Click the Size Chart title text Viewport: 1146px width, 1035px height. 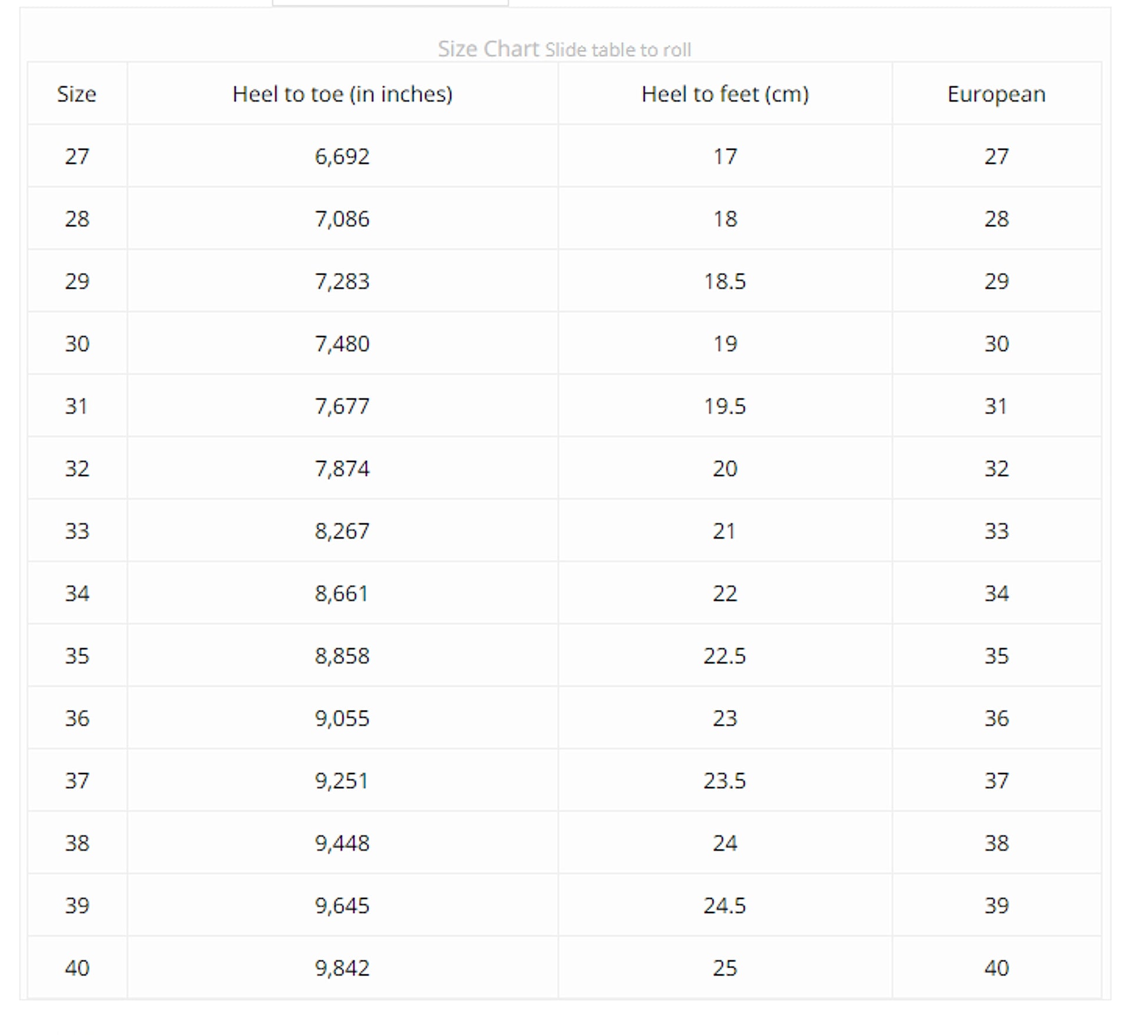pyautogui.click(x=488, y=49)
